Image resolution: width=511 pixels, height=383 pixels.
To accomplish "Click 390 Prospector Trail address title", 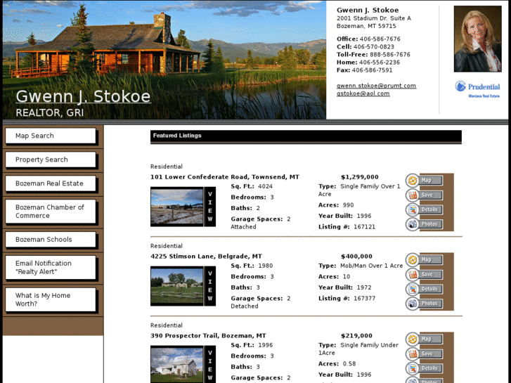I will 208,336.
